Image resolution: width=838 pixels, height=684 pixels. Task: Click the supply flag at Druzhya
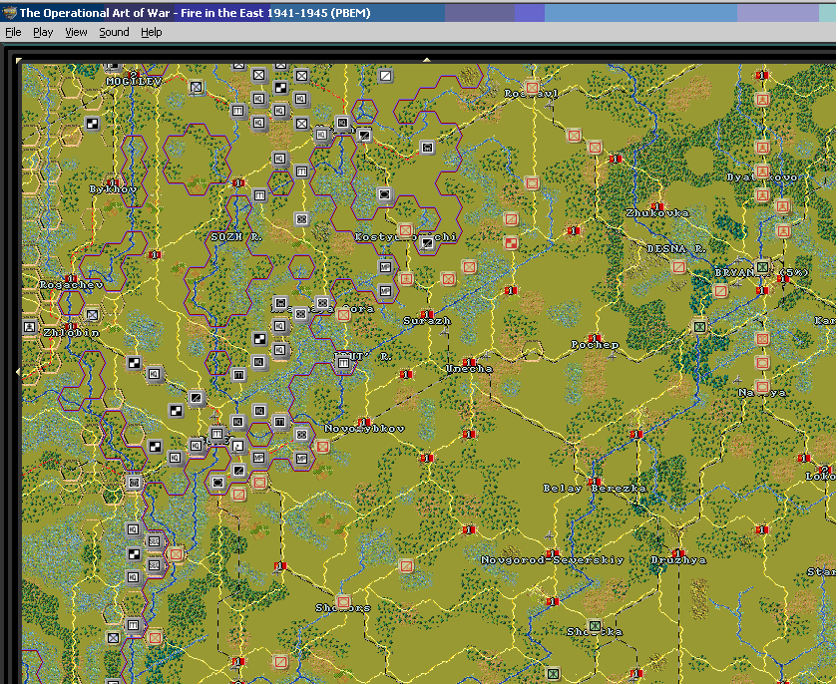click(678, 553)
